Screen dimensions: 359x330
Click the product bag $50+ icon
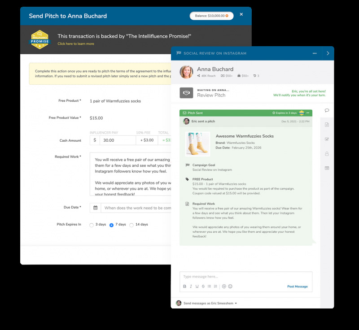239,75
